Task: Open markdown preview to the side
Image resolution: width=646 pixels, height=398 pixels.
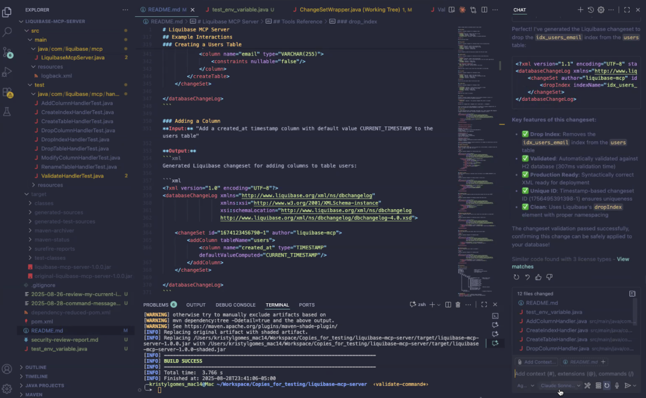Action: 452,10
